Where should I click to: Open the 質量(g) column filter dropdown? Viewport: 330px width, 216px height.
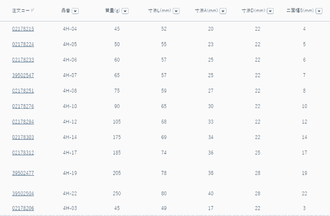(x=125, y=11)
